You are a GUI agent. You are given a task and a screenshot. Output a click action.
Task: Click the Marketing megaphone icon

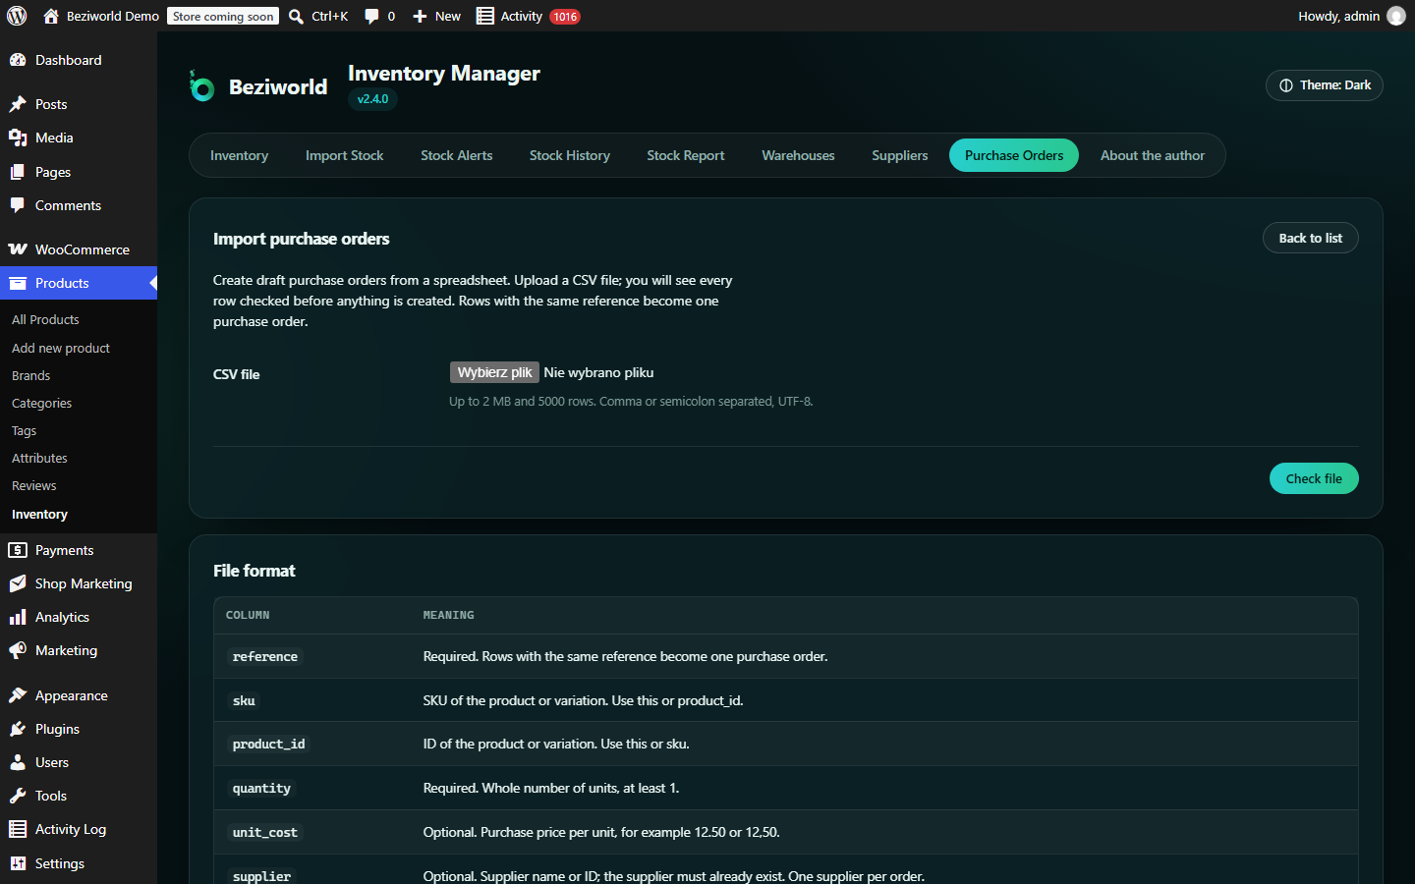pos(18,650)
